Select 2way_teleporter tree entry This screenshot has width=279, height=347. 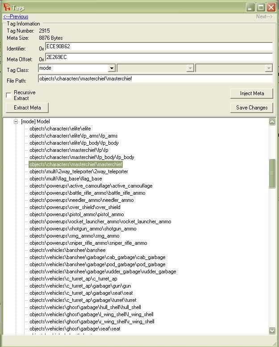(x=79, y=171)
